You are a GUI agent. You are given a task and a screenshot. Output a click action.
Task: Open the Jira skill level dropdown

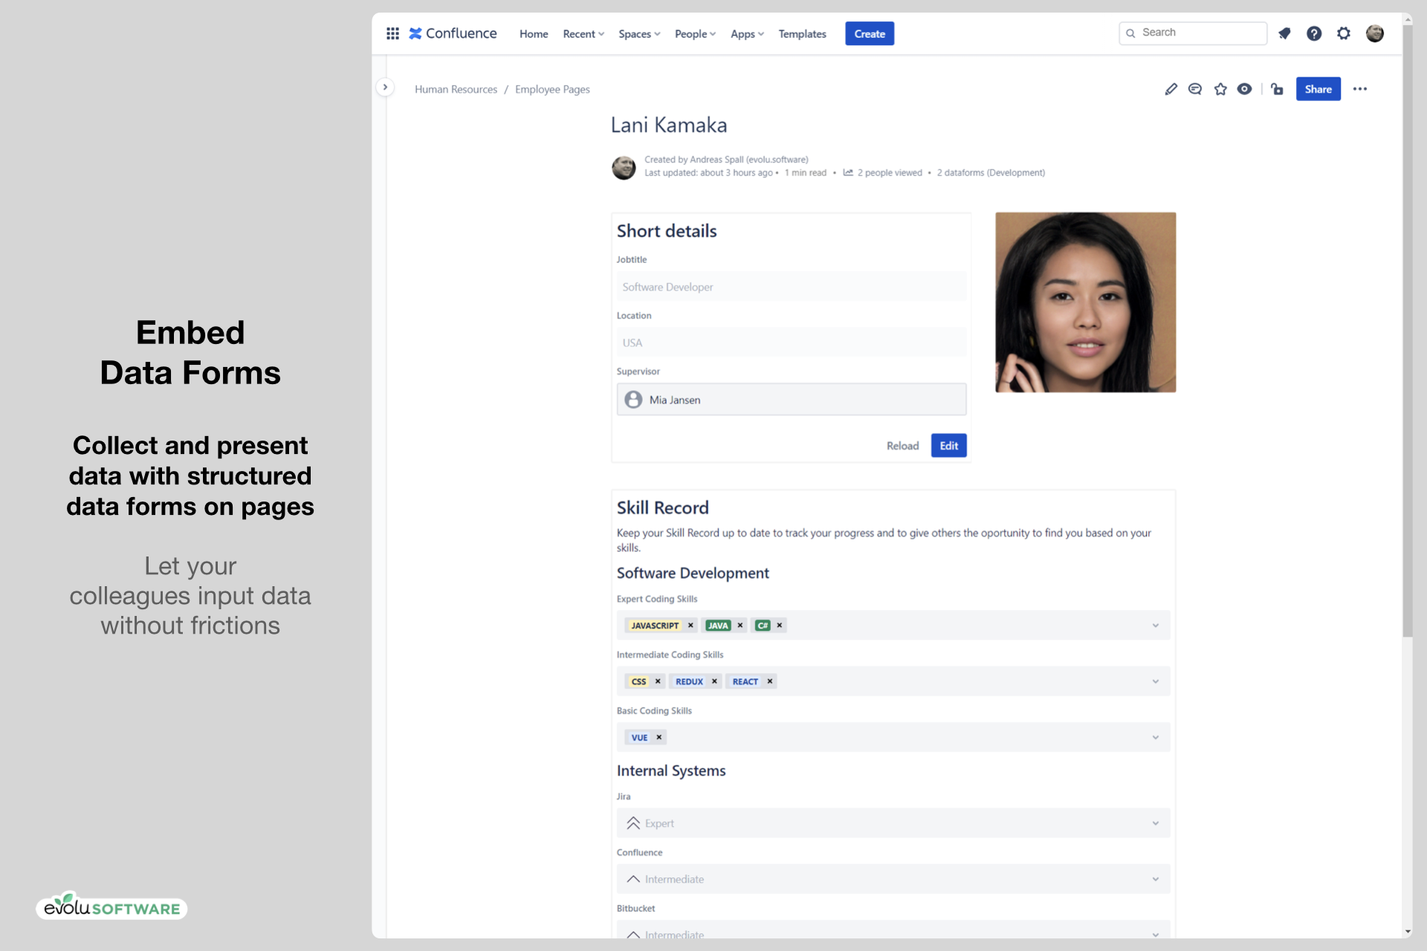(1155, 823)
